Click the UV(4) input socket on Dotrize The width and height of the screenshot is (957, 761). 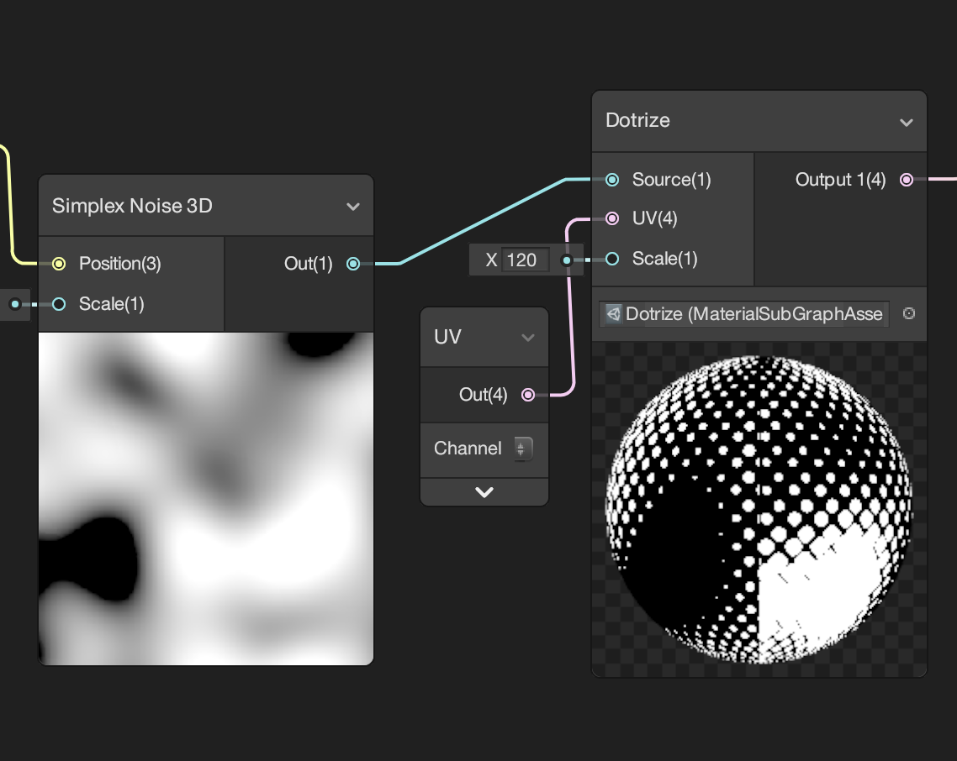[x=612, y=218]
